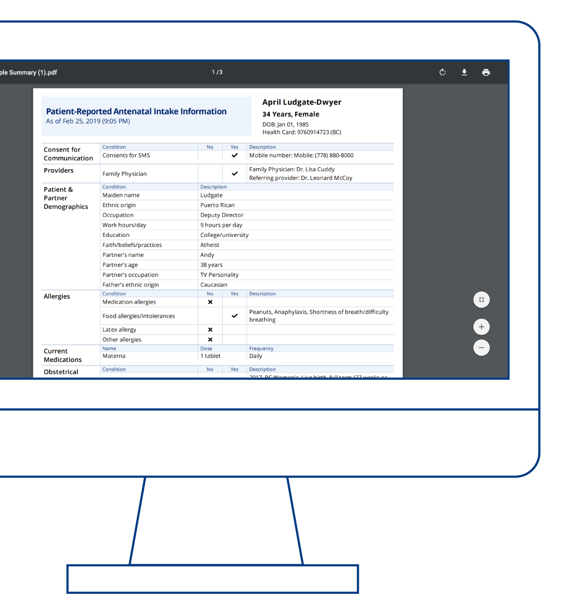Zoom in on the PDF

click(481, 327)
